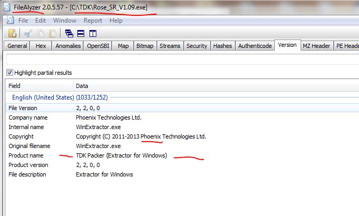The width and height of the screenshot is (359, 216).
Task: Click the search input field above checkbox
Action: pos(183,60)
